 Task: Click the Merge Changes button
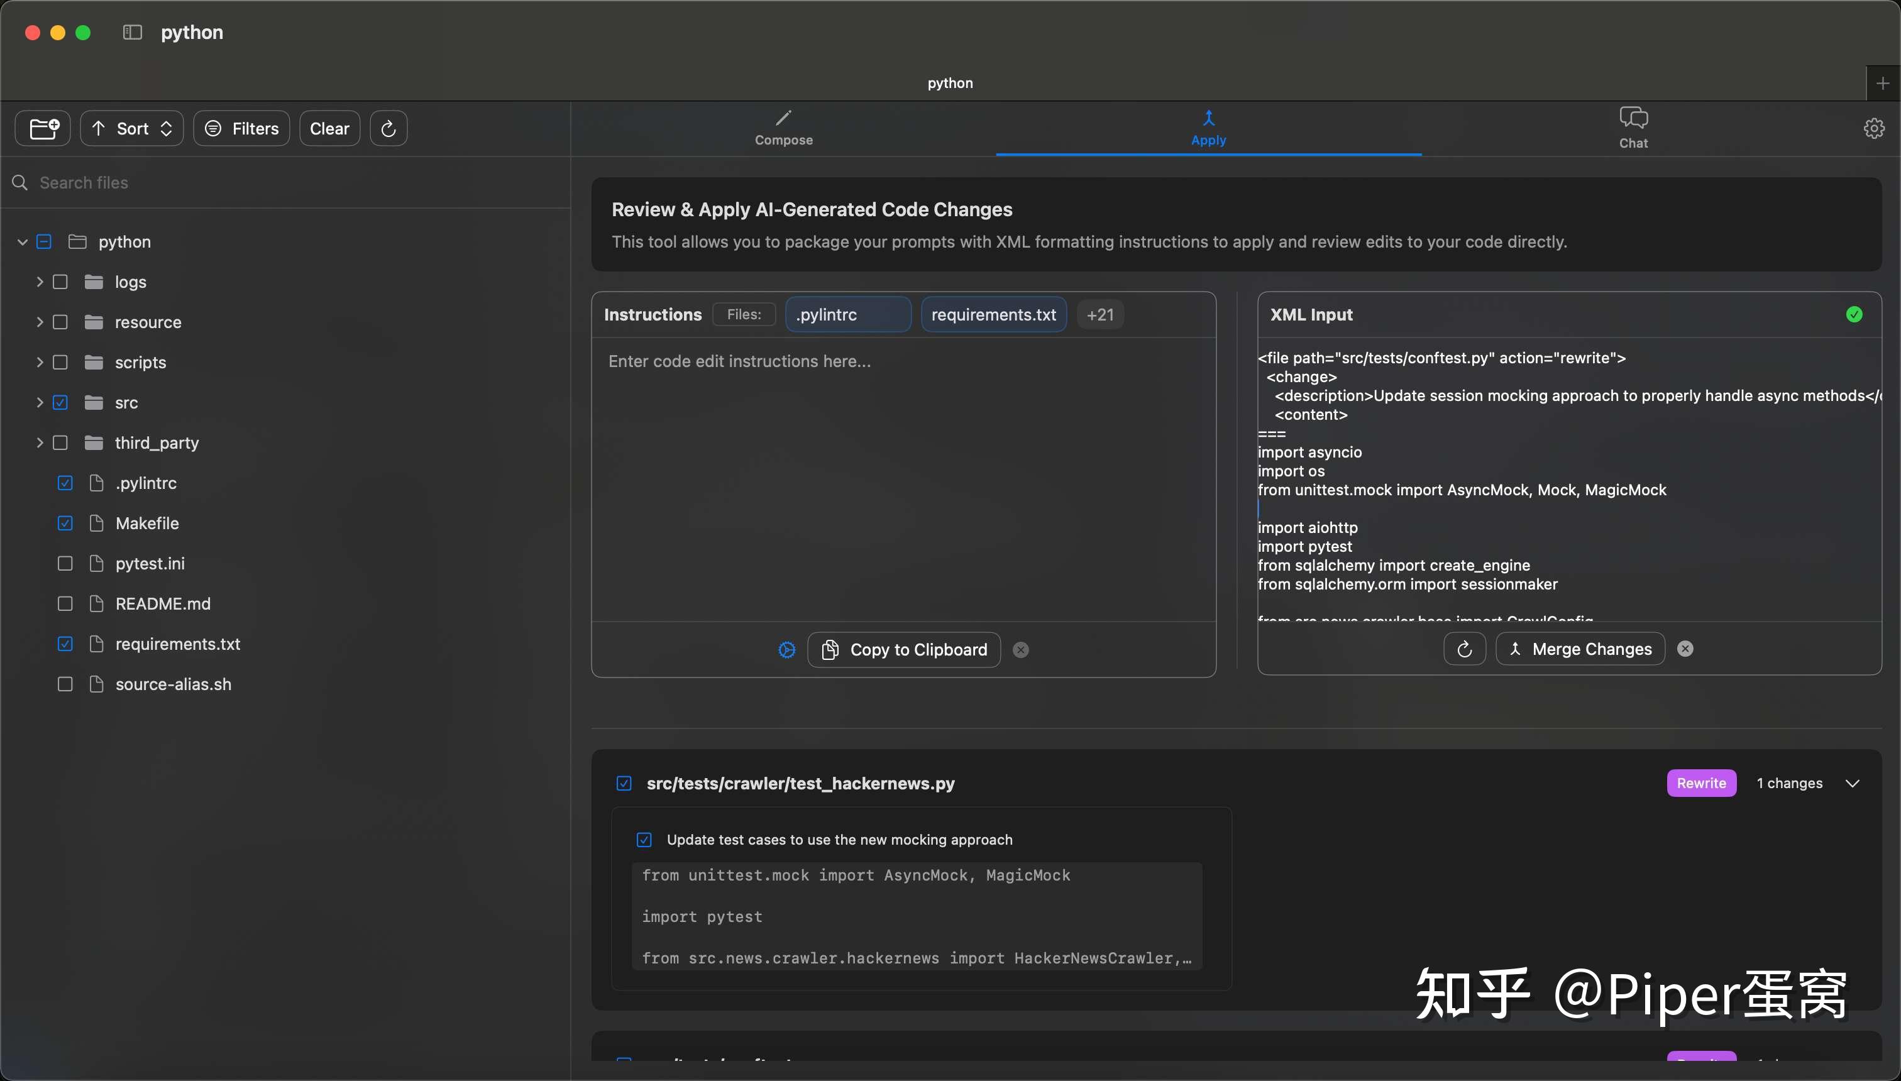coord(1580,649)
